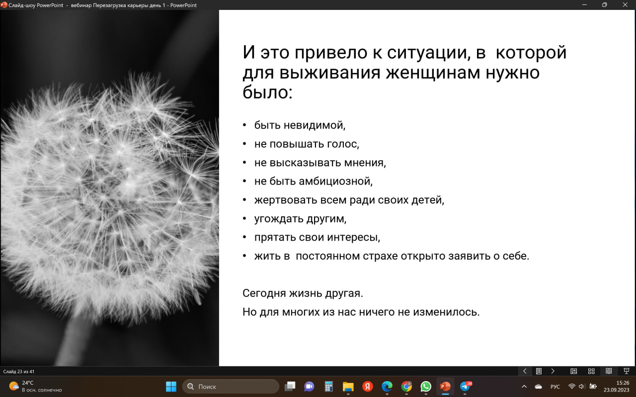Screen dimensions: 636x397
Task: Open РУС input language switcher
Action: pos(555,387)
